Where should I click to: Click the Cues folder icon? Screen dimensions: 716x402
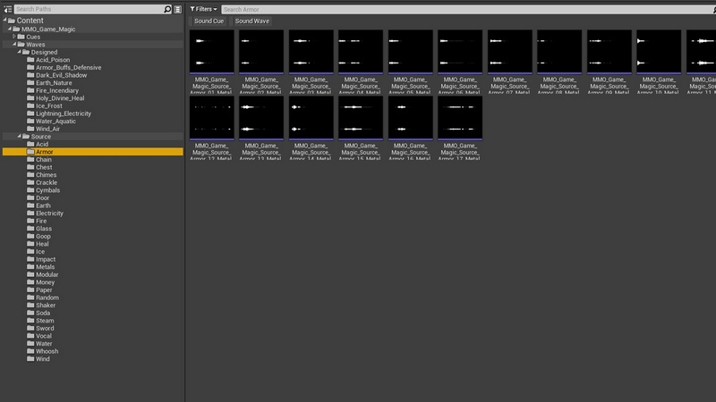21,37
